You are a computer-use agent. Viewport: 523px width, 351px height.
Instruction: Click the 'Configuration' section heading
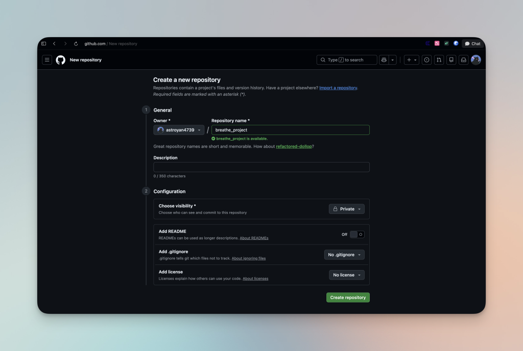(170, 192)
